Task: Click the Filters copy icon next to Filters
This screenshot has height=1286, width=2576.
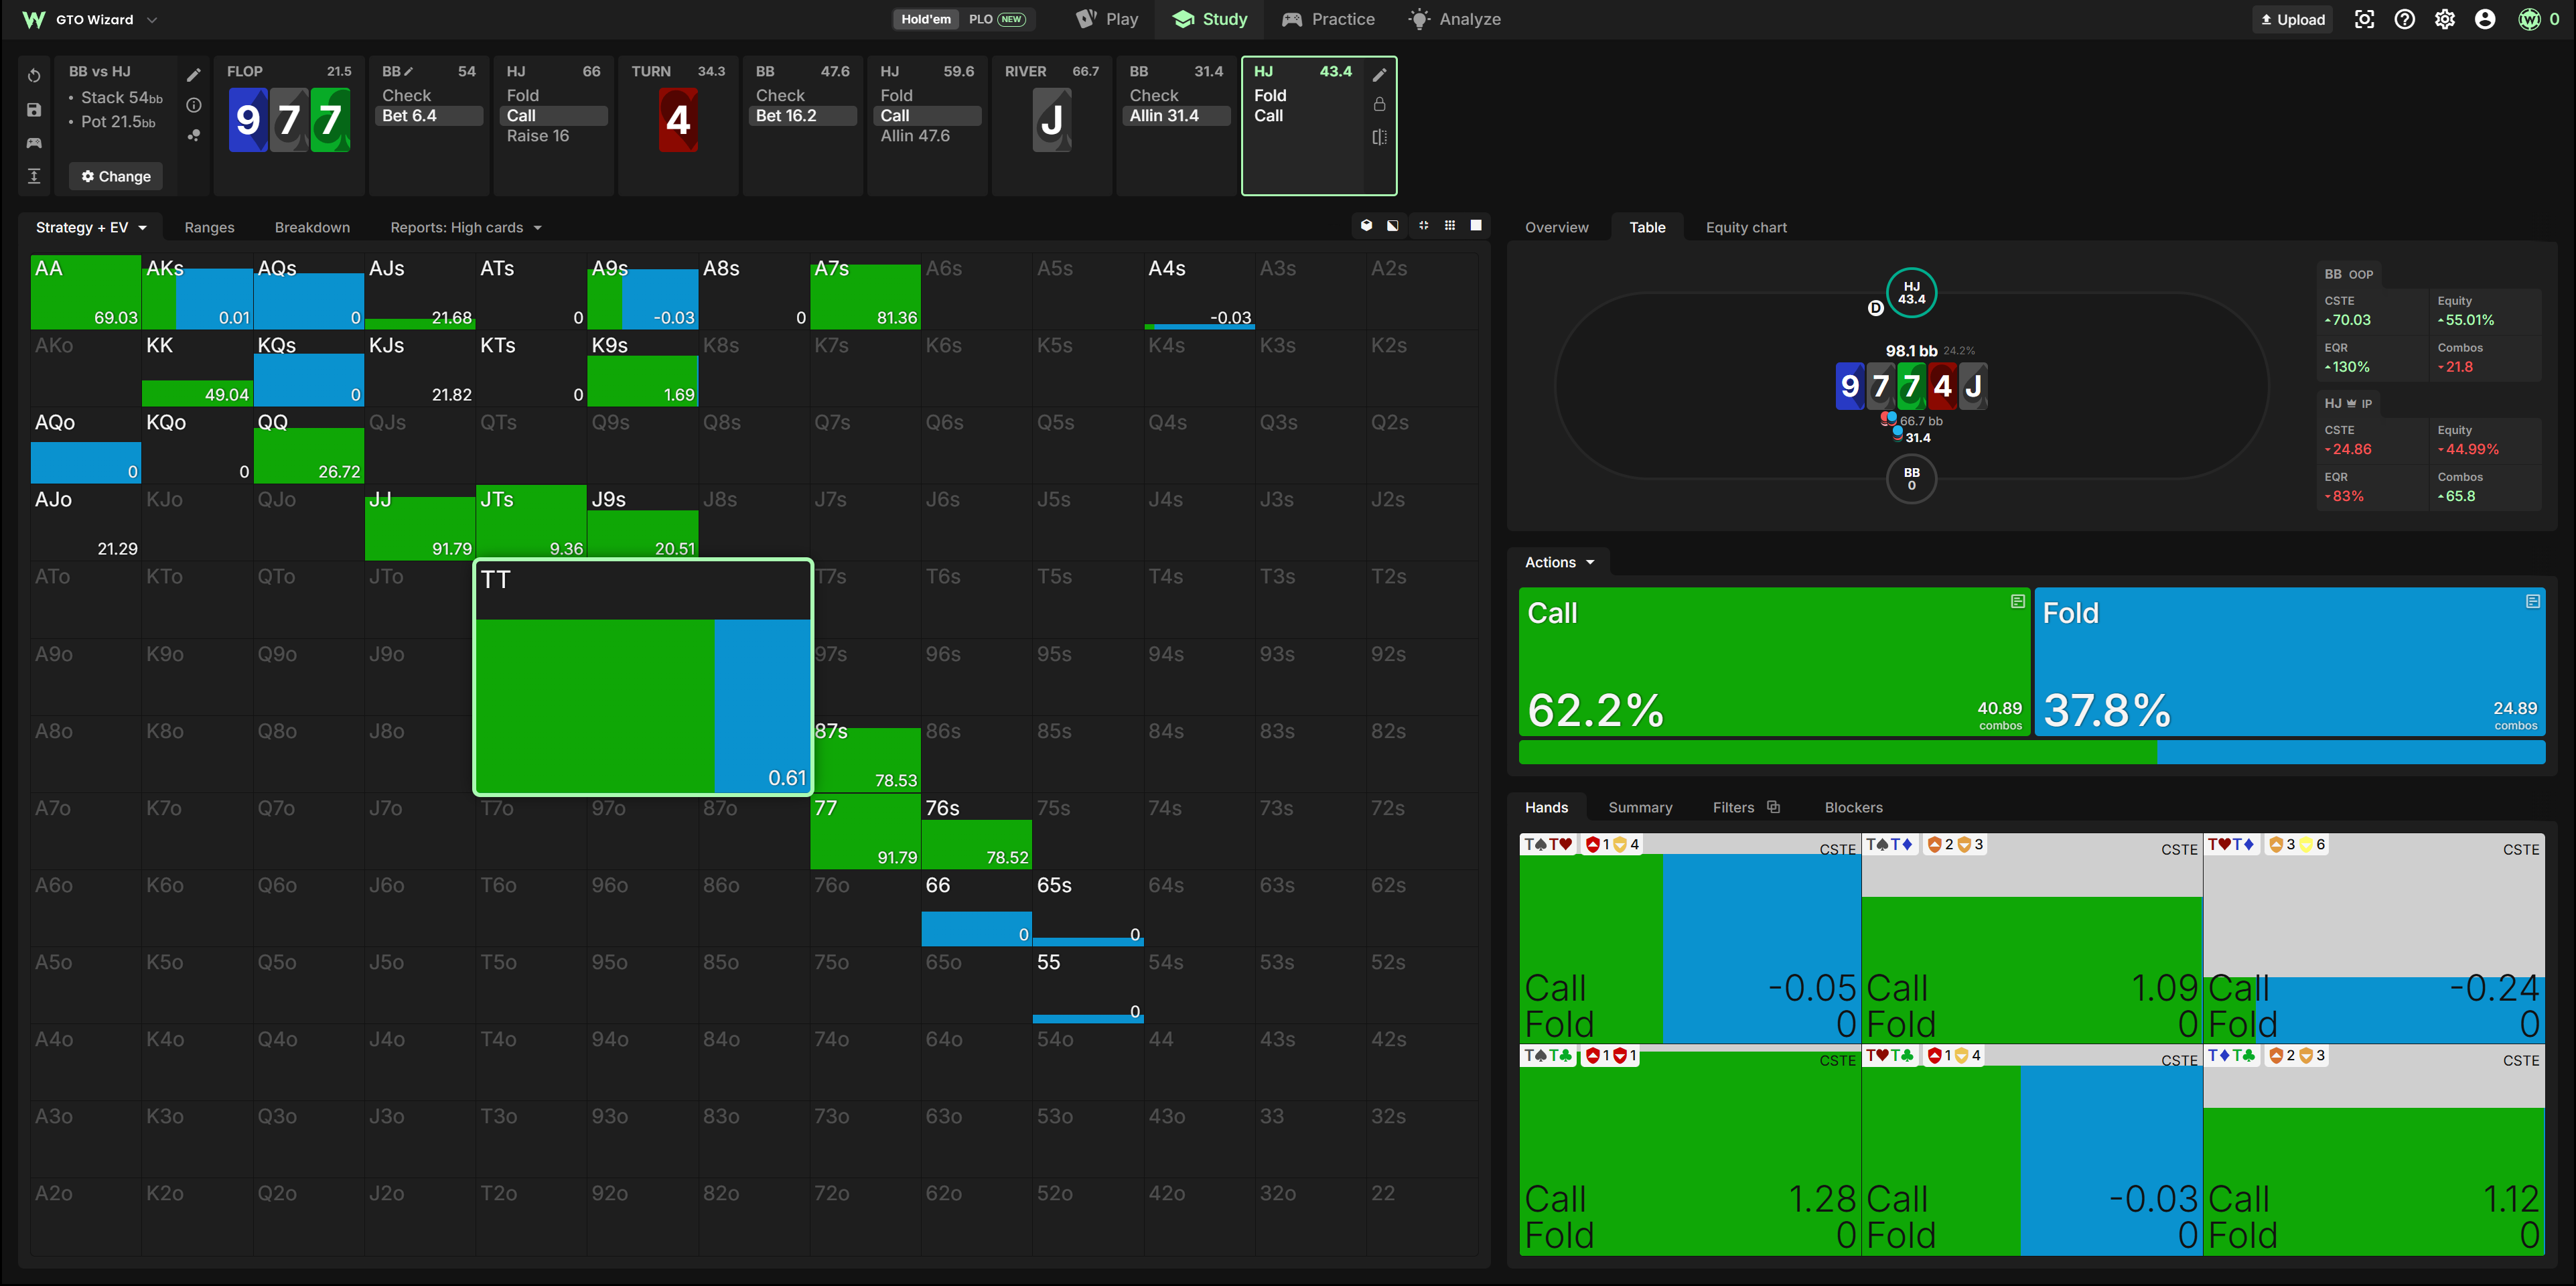Action: coord(1773,807)
